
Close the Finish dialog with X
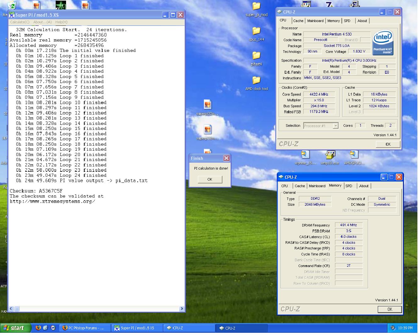(x=226, y=158)
